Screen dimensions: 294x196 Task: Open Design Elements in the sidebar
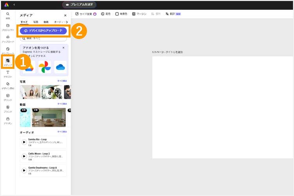(8, 86)
